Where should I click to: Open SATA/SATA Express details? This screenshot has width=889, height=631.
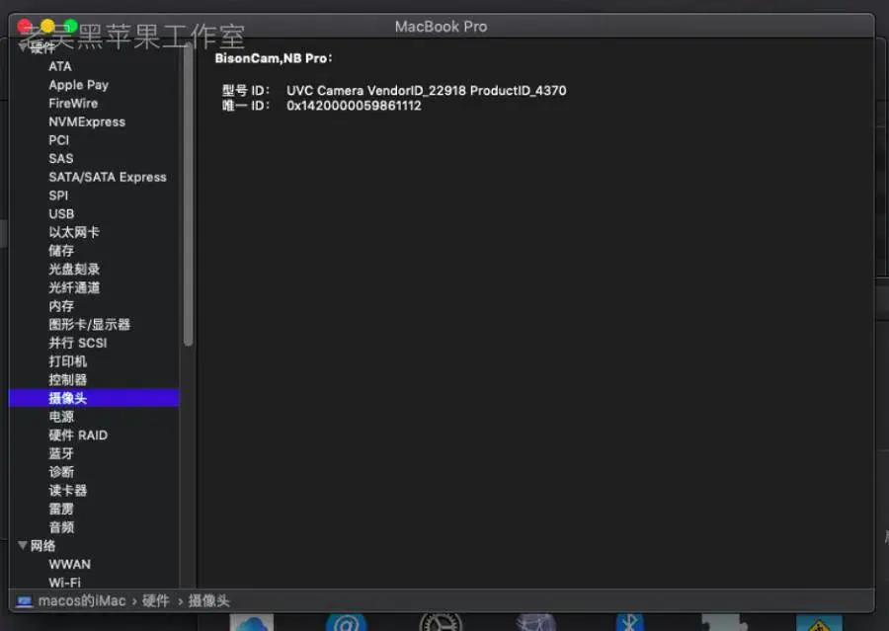108,177
